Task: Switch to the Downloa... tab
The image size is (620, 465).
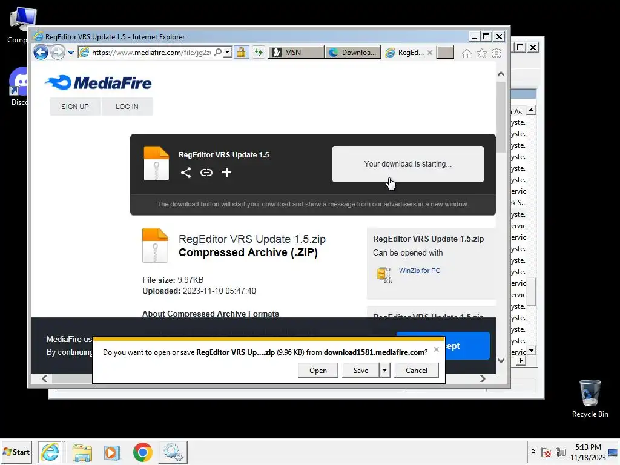Action: 353,53
